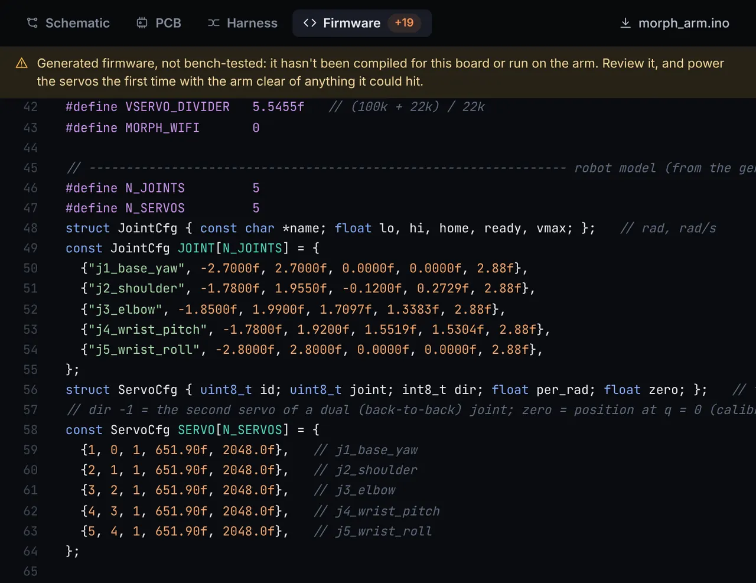This screenshot has width=756, height=583.
Task: Click N_JOINTS in its #define line
Action: click(x=155, y=188)
